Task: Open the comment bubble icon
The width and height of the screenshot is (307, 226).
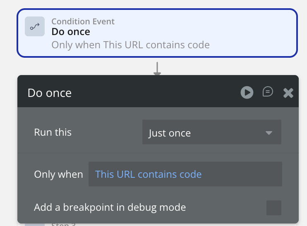Action: pyautogui.click(x=268, y=92)
